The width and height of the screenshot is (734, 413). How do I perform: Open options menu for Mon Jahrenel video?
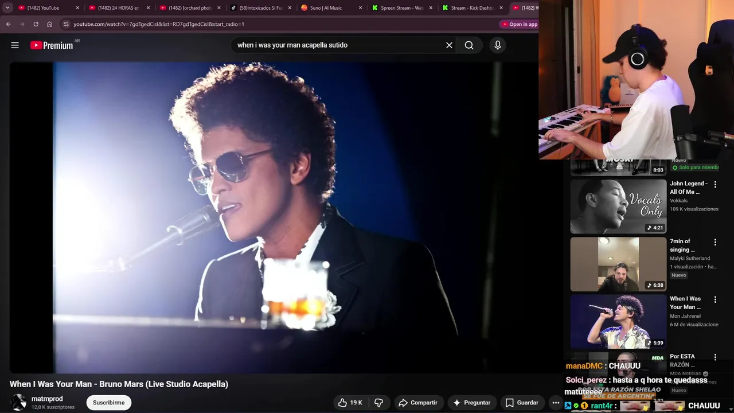pyautogui.click(x=715, y=300)
